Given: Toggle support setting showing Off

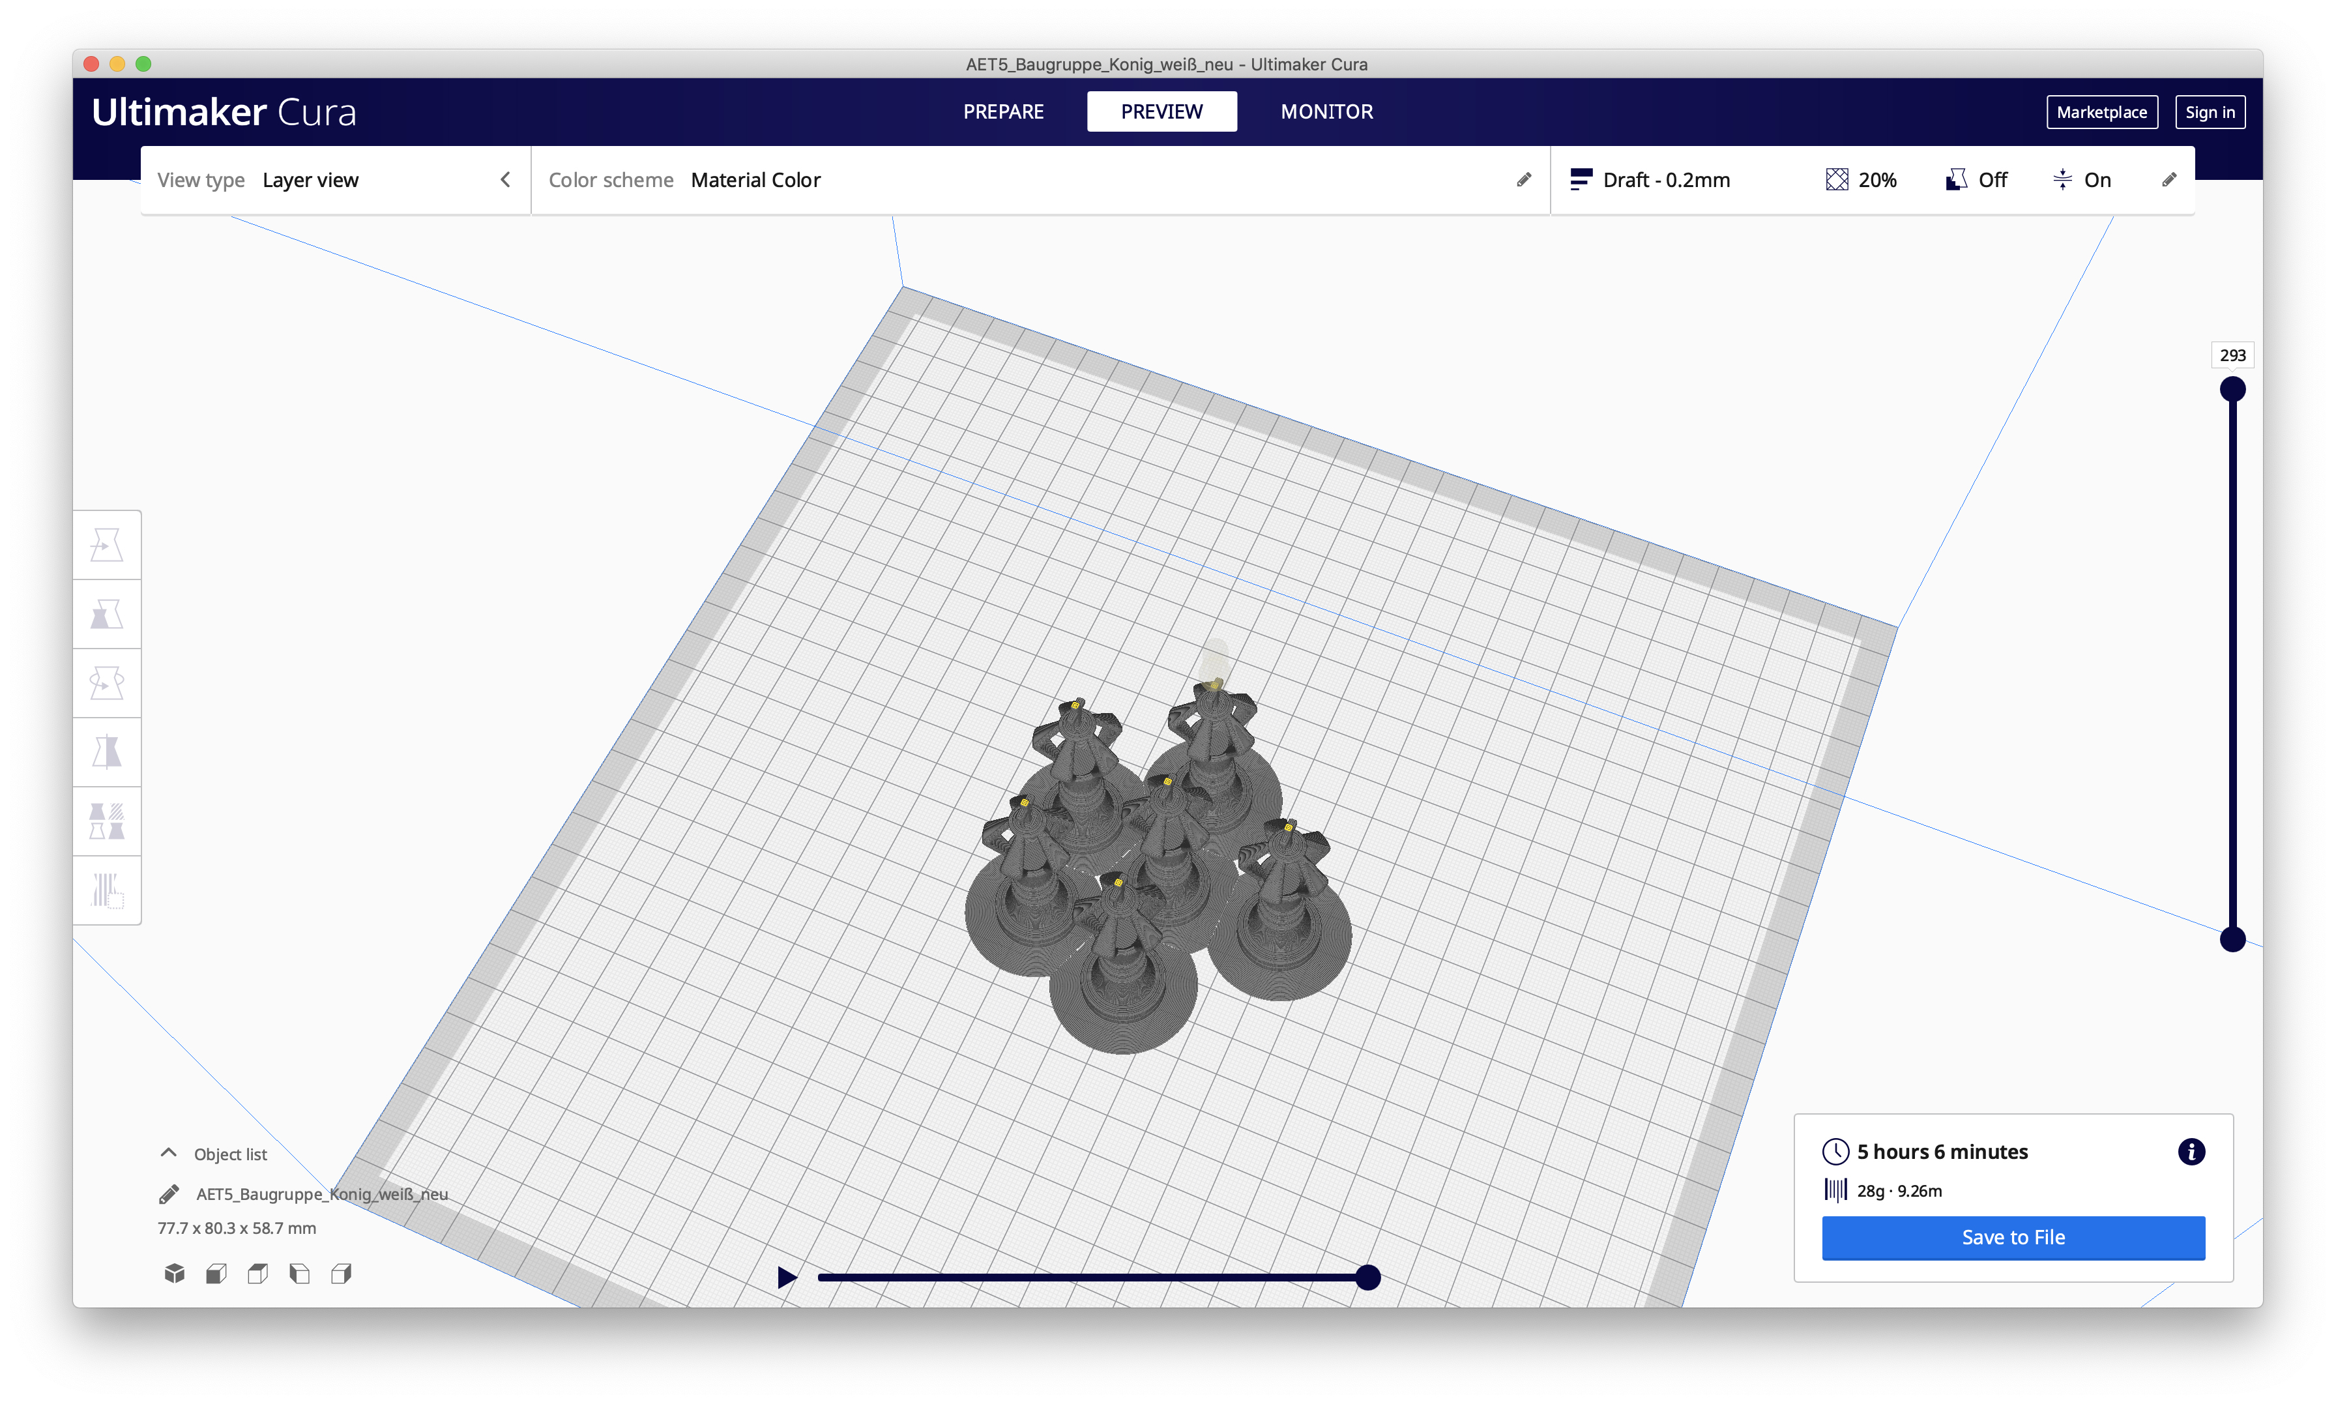Looking at the screenshot, I should click(1976, 180).
